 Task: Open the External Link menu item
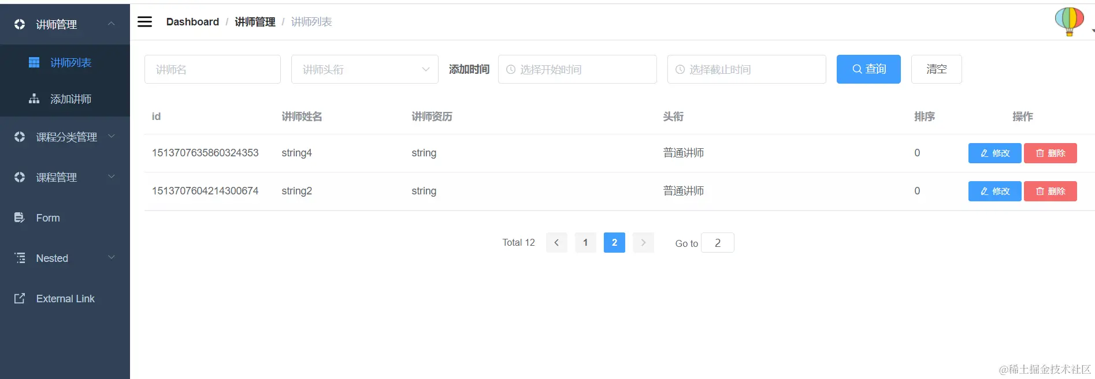point(65,298)
